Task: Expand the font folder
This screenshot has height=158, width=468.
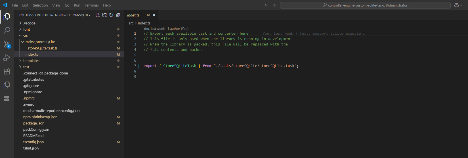Action: [x=69, y=29]
